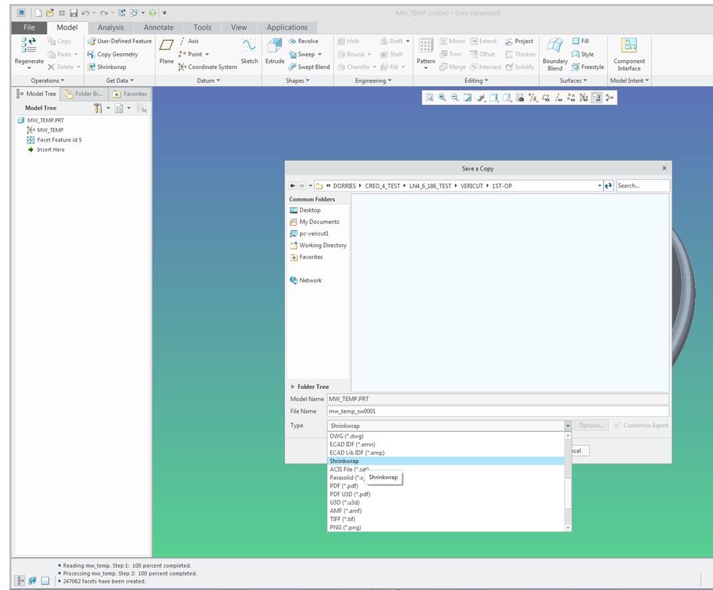
Task: Click the Model Tree settings hammer icon
Action: [x=98, y=108]
